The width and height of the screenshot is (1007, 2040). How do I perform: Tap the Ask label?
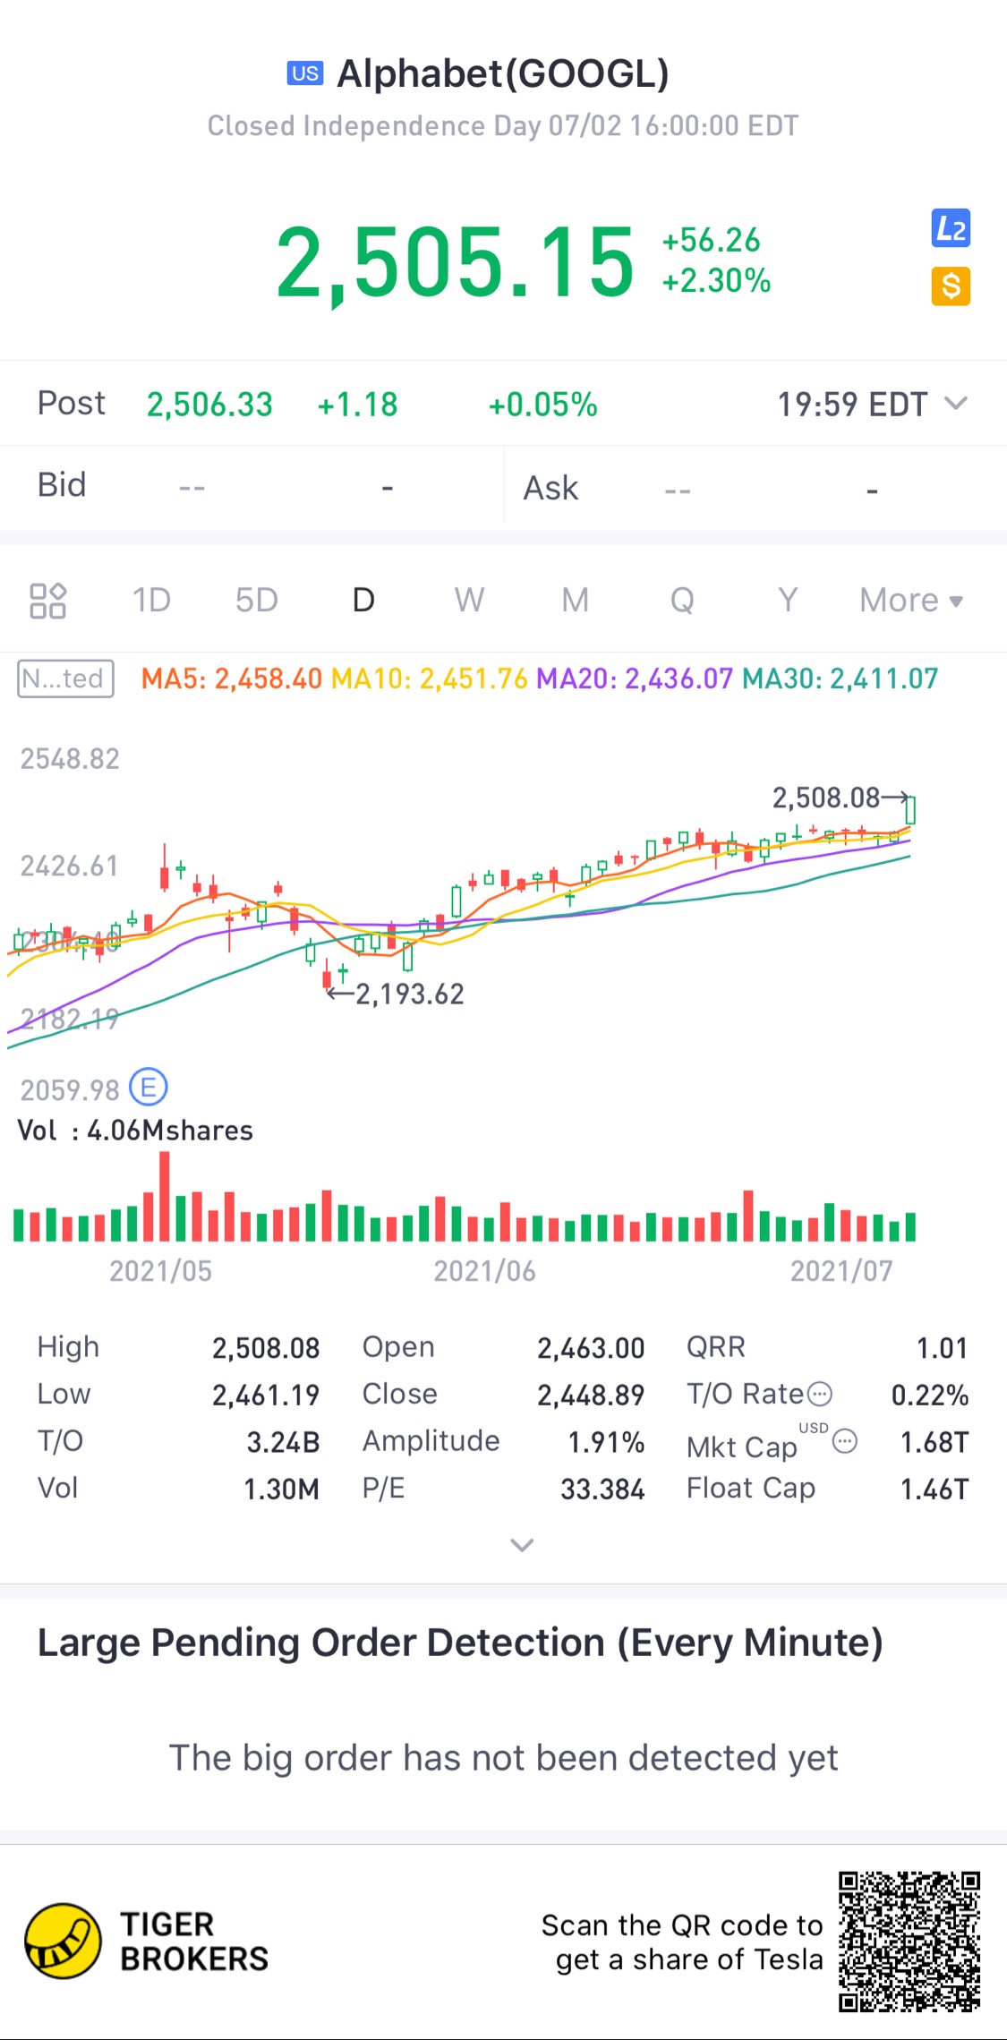[551, 489]
